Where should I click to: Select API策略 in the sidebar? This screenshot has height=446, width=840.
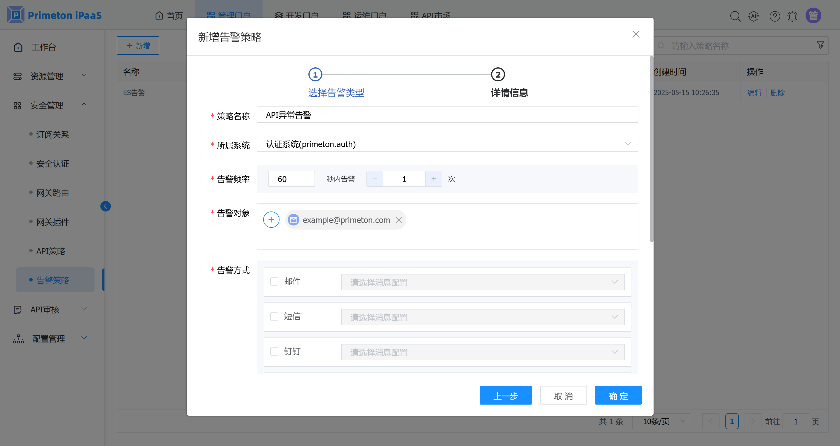tap(50, 251)
